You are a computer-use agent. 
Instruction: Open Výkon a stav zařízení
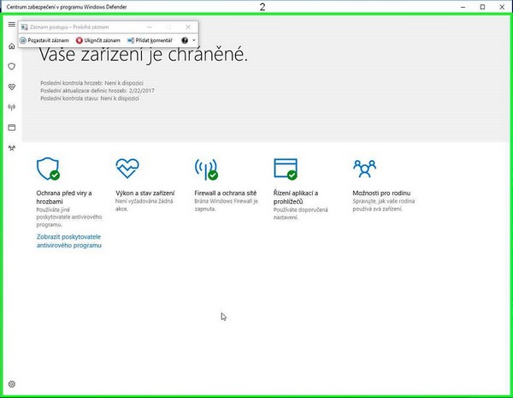[145, 193]
